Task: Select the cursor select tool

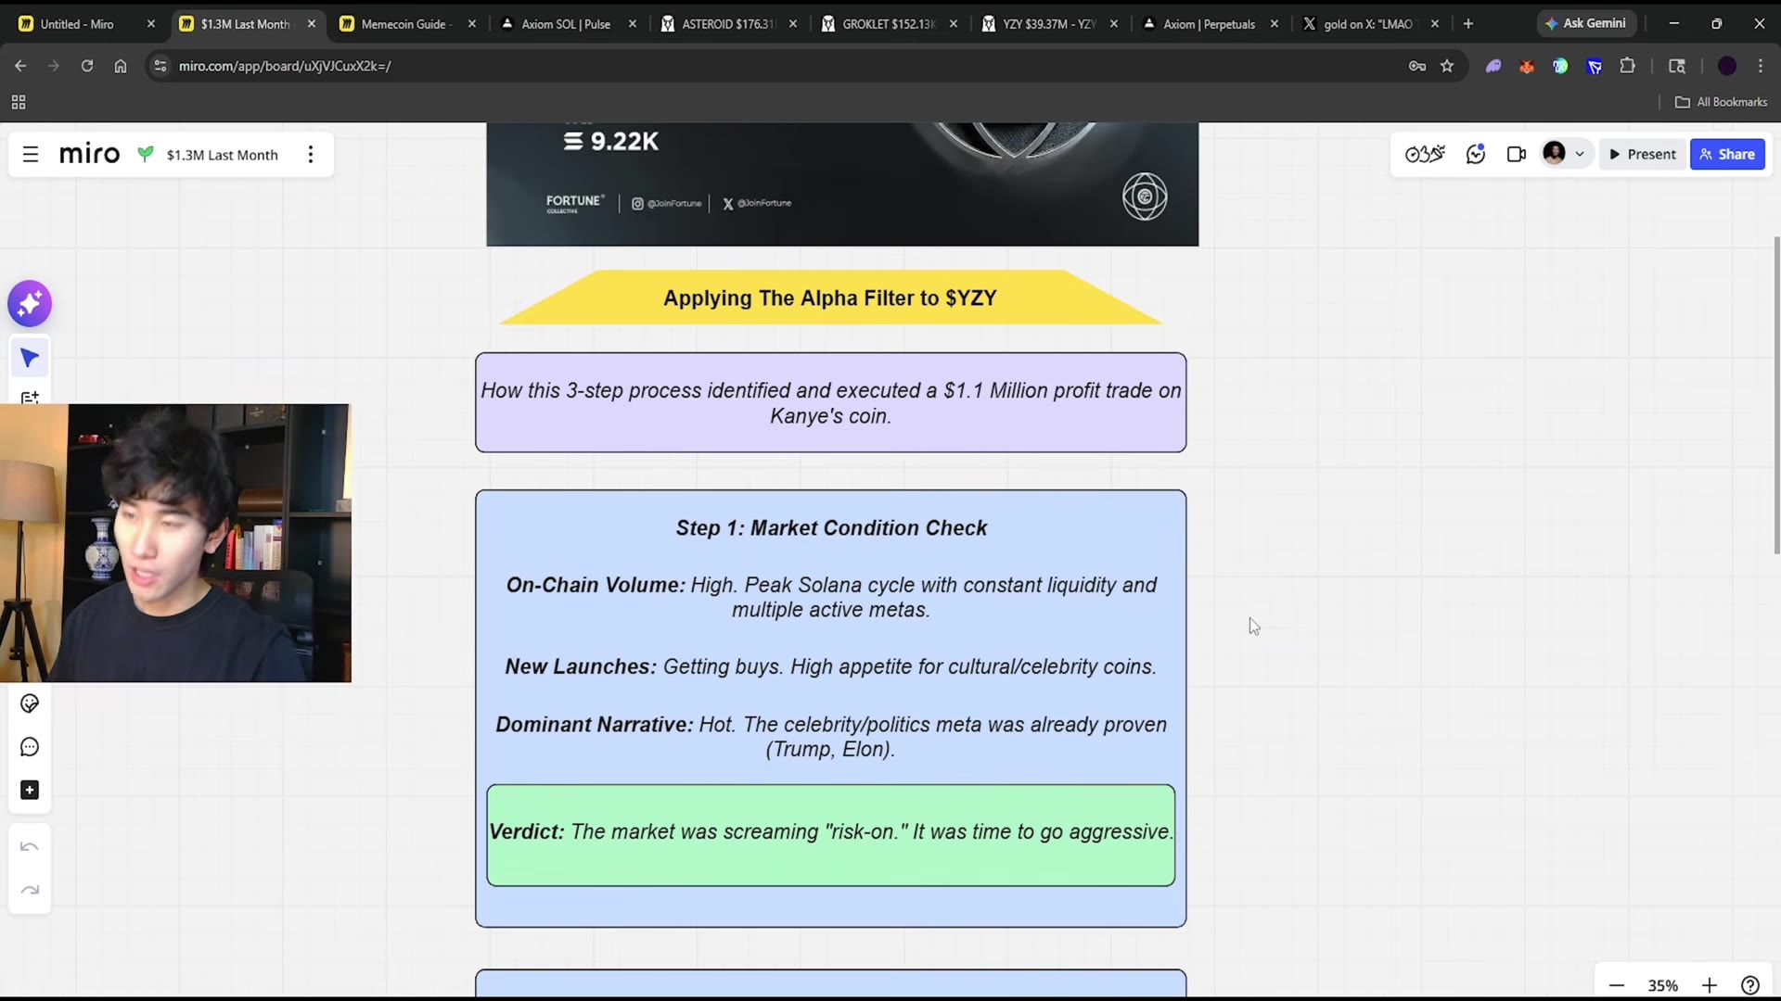Action: pos(30,358)
